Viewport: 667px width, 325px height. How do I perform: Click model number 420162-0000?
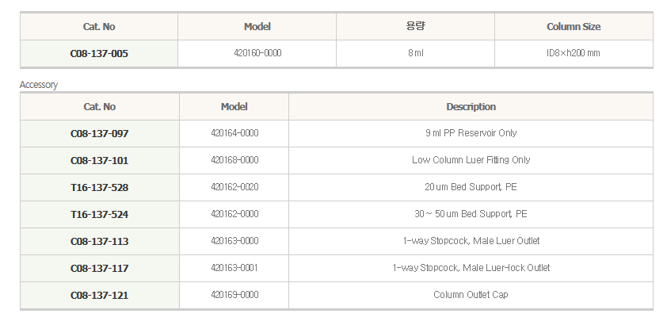(234, 214)
